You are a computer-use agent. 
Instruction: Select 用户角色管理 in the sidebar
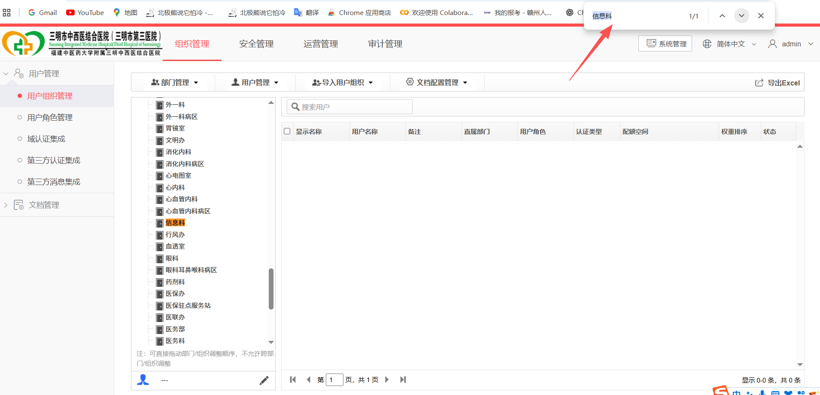click(50, 117)
